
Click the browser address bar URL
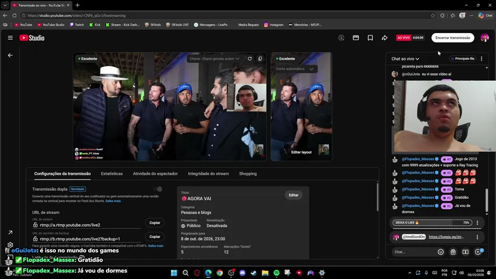pos(76,16)
